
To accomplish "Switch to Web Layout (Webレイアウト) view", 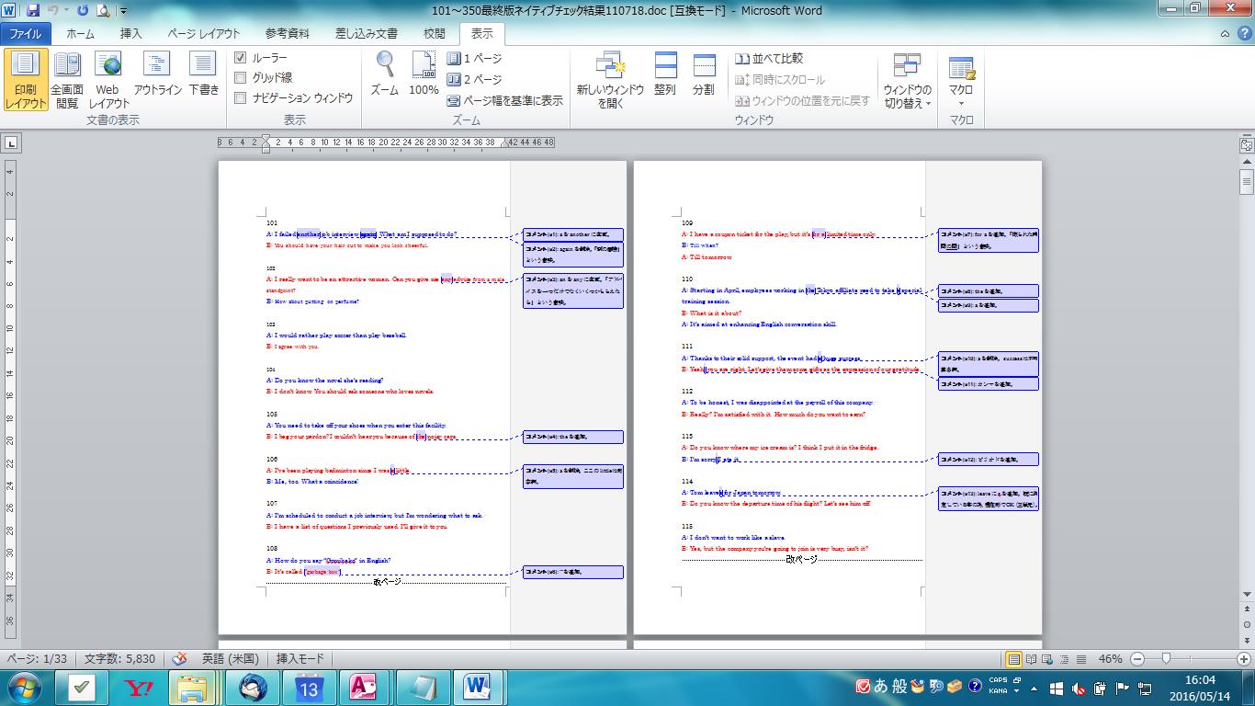I will [x=108, y=81].
